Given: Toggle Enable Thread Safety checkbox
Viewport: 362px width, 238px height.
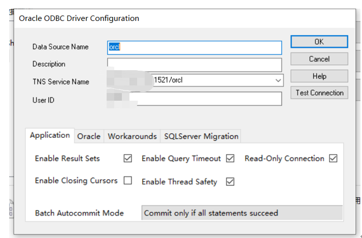Looking at the screenshot, I should click(x=230, y=182).
